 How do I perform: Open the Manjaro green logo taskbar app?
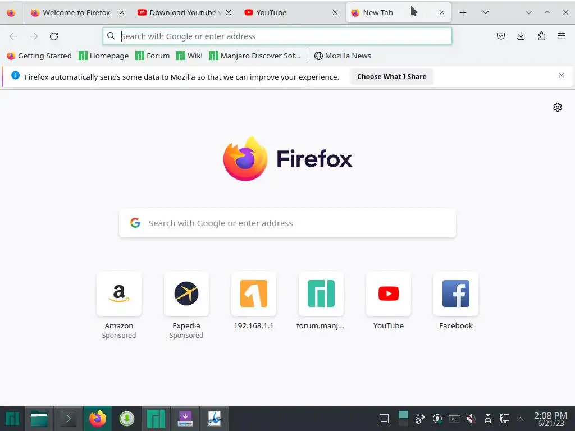point(156,419)
